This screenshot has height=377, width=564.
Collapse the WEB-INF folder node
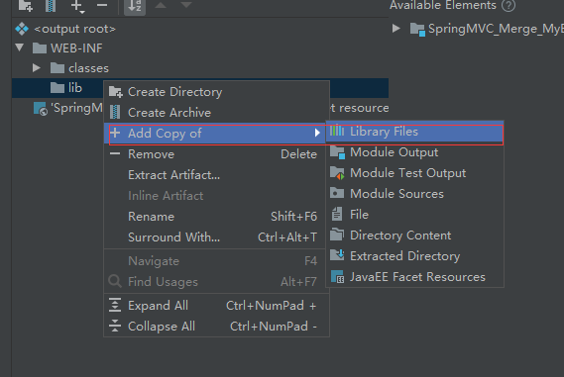20,47
